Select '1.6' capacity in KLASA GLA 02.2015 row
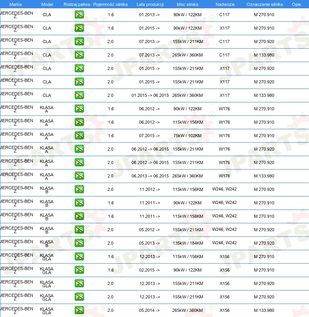Image resolution: width=309 pixels, height=317 pixels. [111, 270]
